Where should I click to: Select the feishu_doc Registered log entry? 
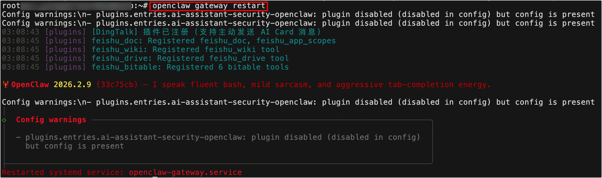[x=213, y=41]
